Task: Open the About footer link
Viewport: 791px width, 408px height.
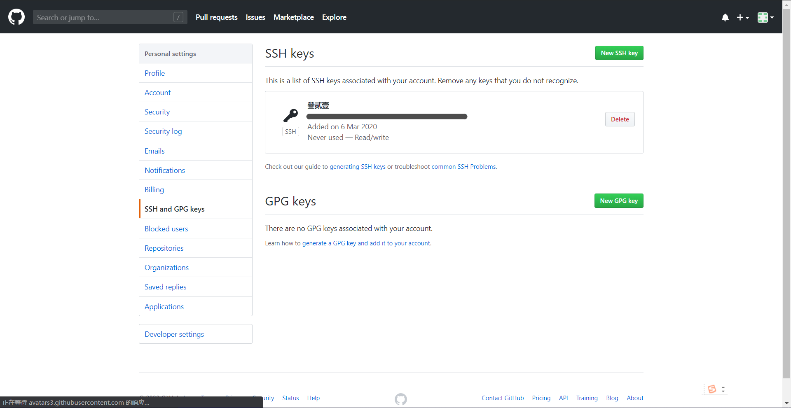Action: point(635,398)
